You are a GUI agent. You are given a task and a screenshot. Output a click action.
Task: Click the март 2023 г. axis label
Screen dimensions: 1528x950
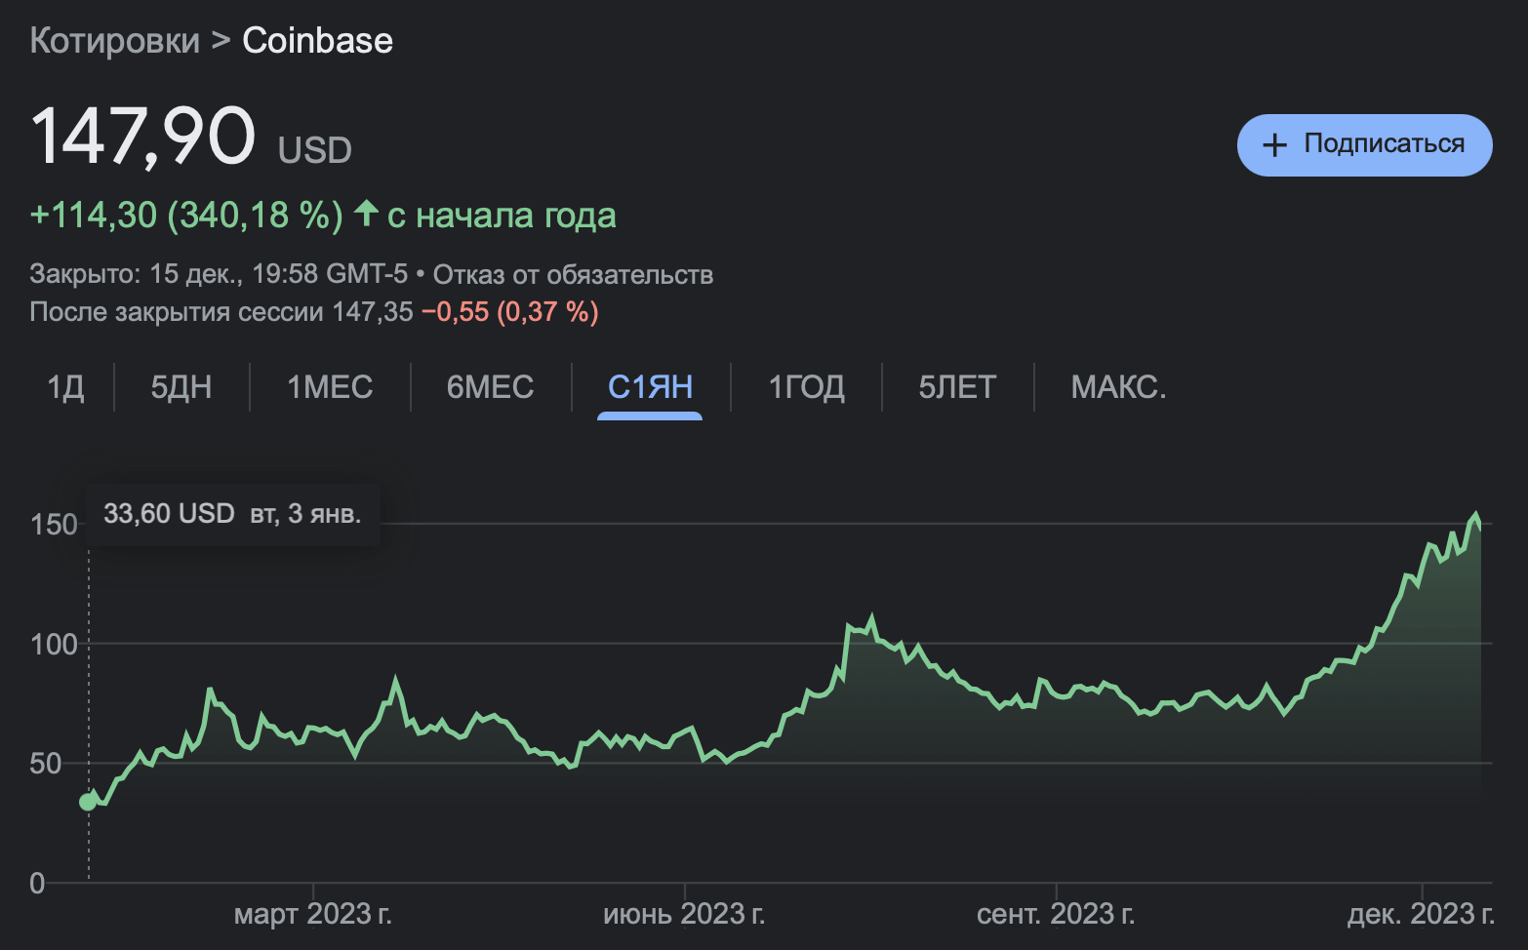[x=313, y=914]
